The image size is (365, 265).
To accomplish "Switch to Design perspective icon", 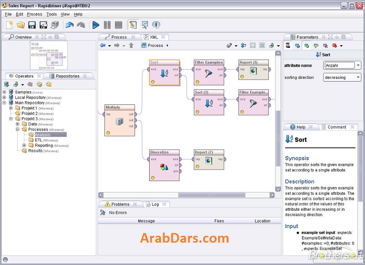I will 133,25.
